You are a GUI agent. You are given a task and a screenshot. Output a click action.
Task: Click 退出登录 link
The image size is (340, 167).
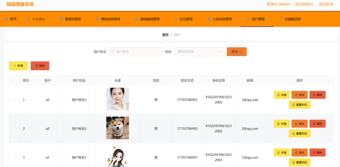point(326,4)
